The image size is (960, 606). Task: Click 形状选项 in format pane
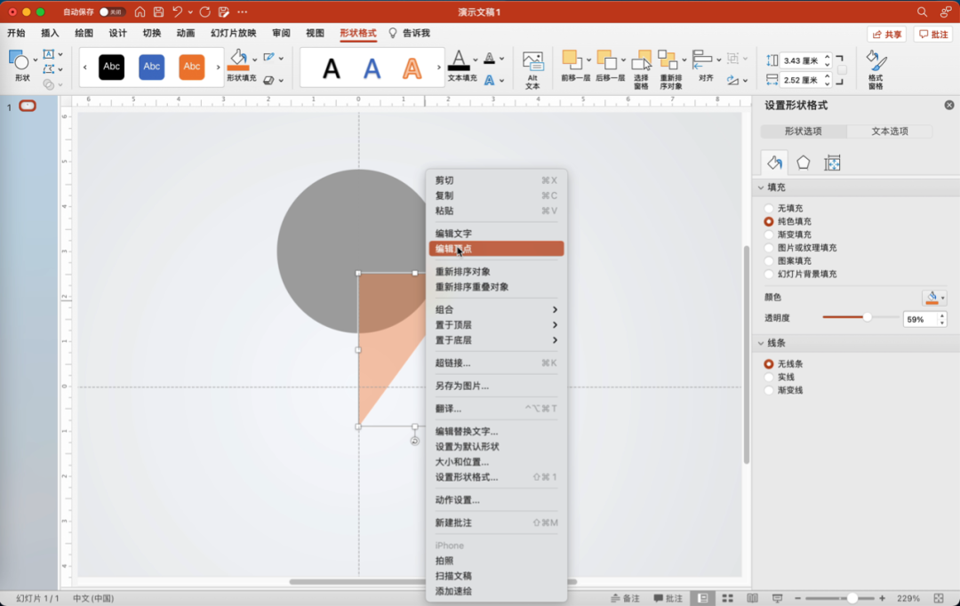804,131
